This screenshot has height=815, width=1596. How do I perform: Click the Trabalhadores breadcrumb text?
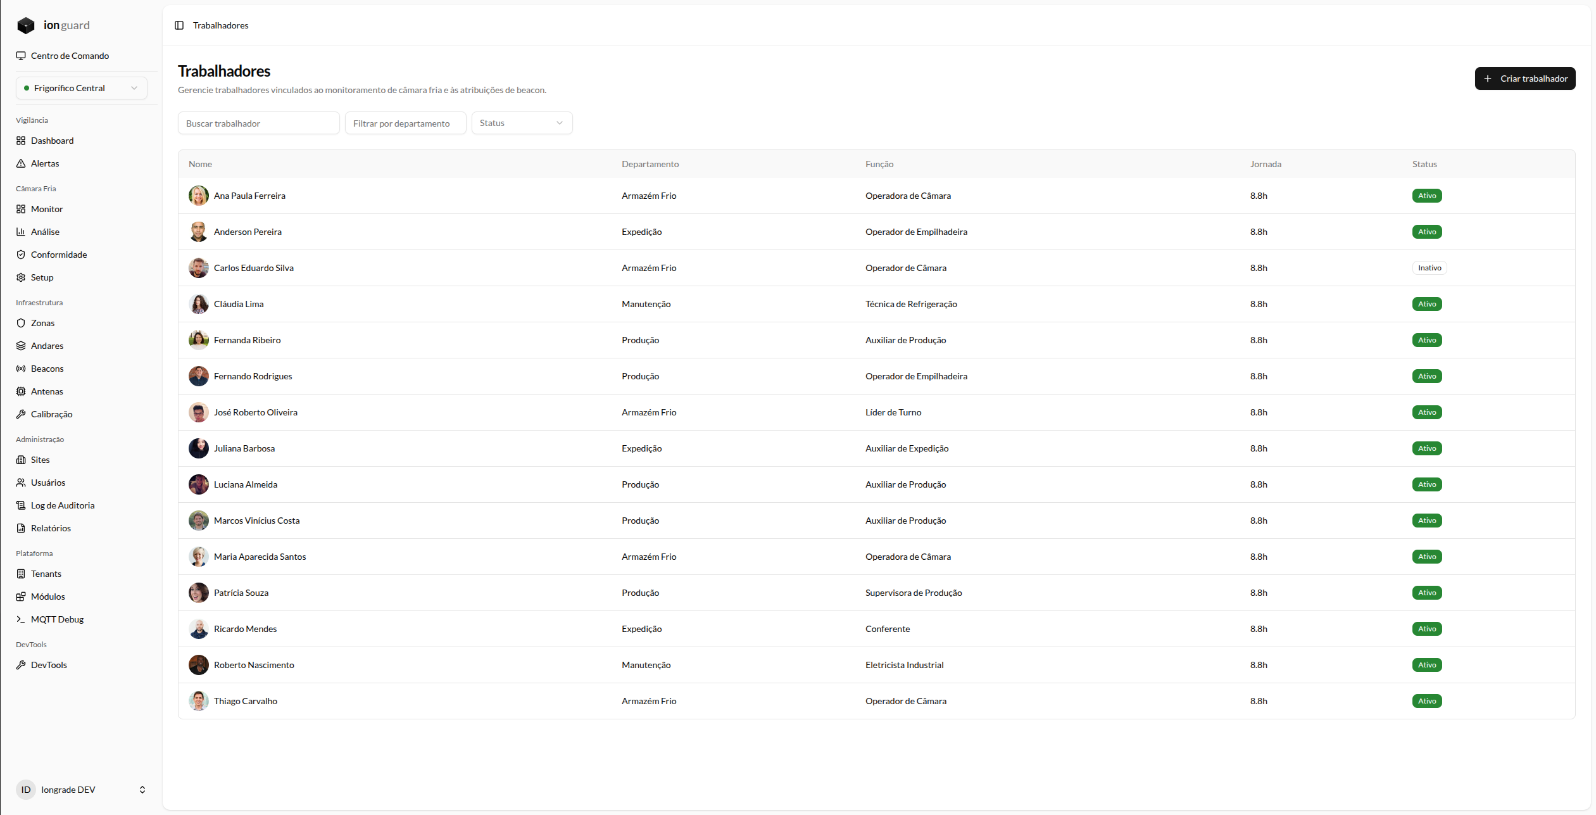(220, 25)
